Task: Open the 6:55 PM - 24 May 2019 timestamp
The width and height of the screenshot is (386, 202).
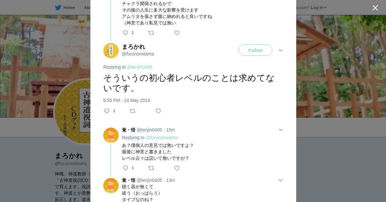Action: point(127,100)
